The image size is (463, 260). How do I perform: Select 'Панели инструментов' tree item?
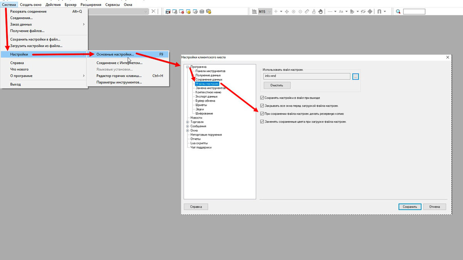210,71
